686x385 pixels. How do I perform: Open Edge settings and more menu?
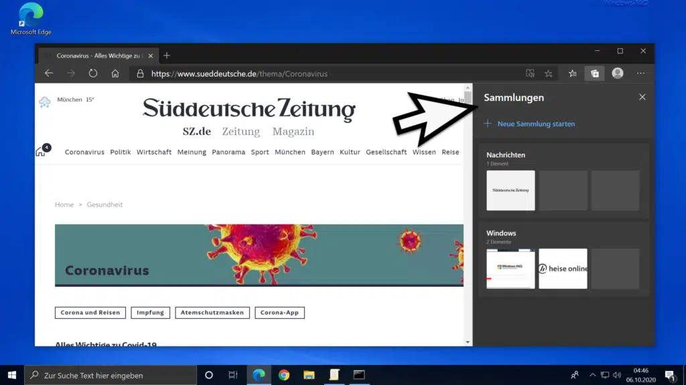pos(640,74)
